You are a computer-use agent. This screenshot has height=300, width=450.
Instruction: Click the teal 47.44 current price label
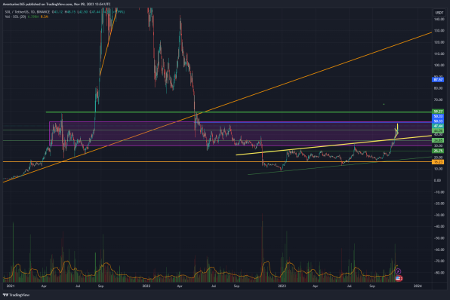(x=438, y=126)
